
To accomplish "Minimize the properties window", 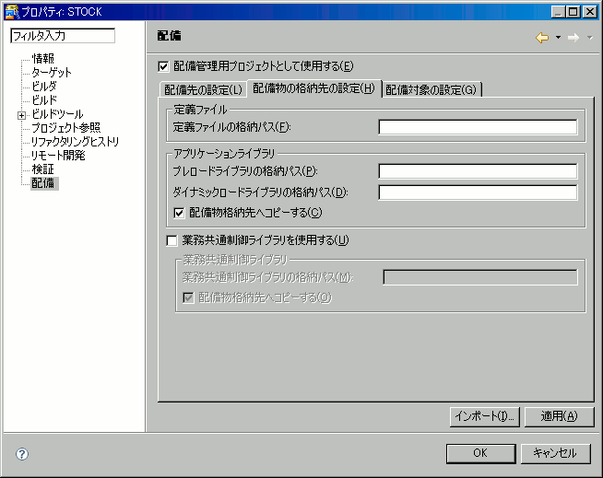I will (x=558, y=12).
